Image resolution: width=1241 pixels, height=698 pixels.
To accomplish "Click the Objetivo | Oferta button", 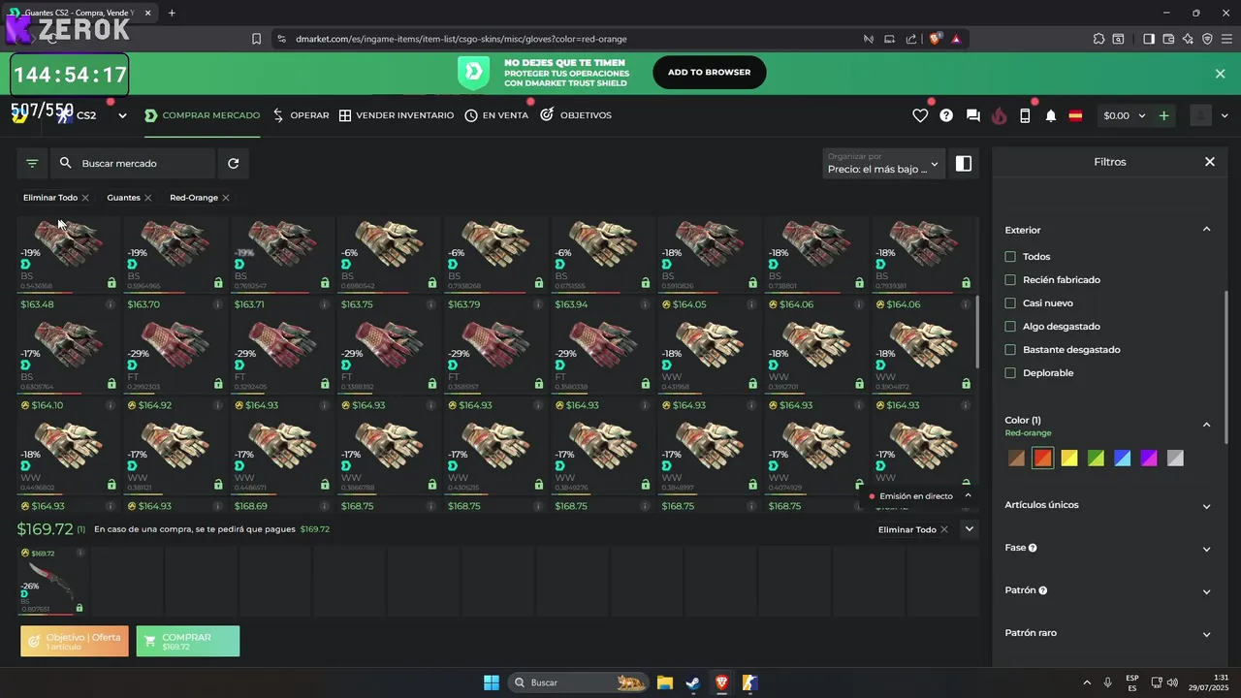I will (75, 641).
